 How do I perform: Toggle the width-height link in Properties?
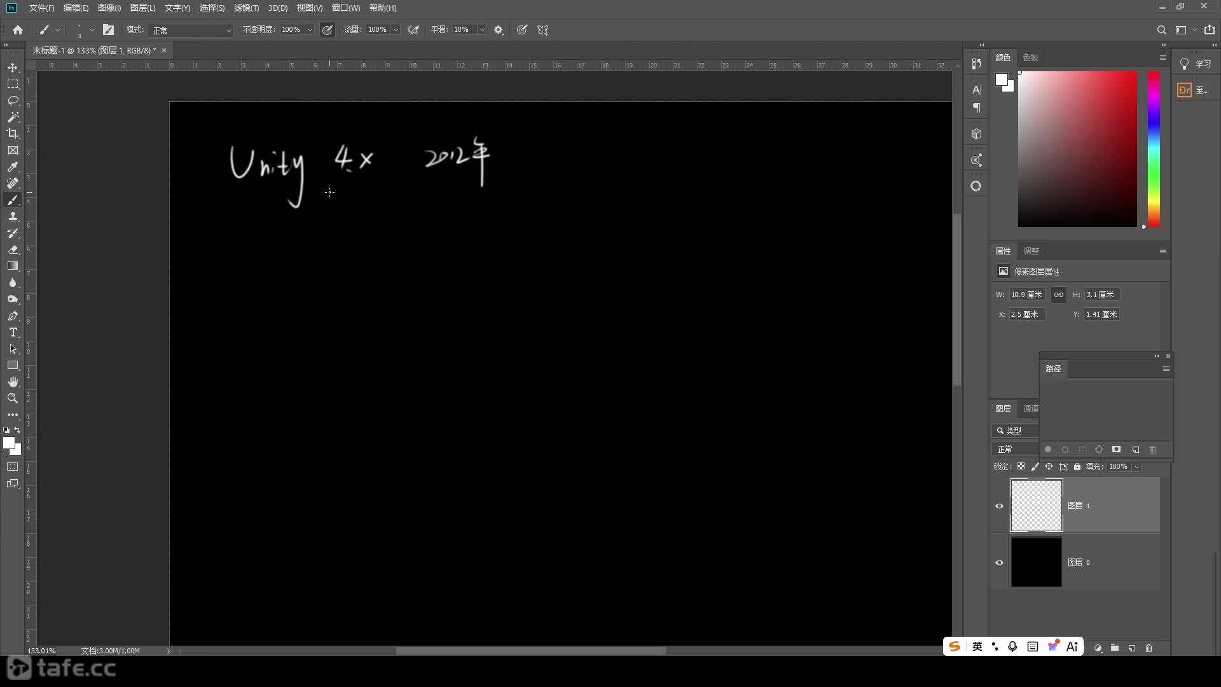point(1058,295)
